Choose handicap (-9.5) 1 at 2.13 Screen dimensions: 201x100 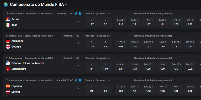pos(120,22)
